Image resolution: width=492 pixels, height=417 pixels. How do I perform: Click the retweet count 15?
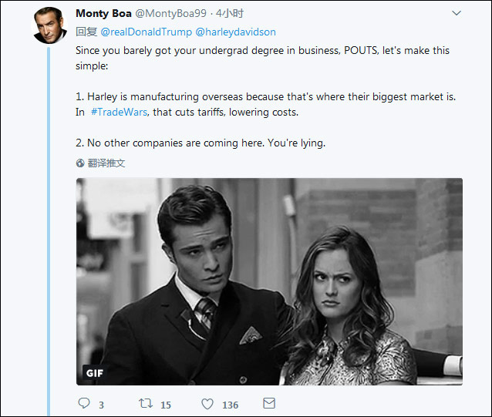[166, 405]
